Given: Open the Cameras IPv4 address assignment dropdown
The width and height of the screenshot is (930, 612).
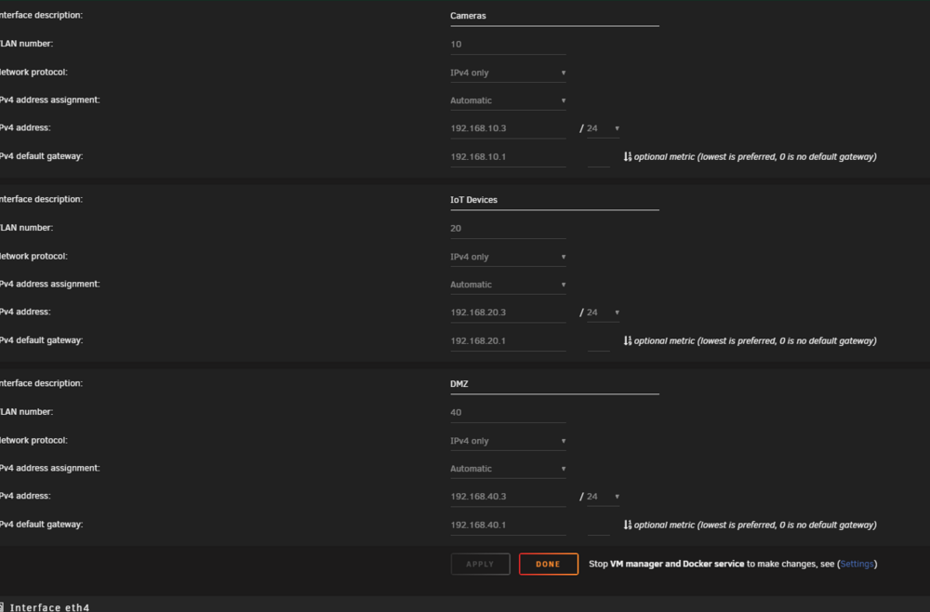Looking at the screenshot, I should click(508, 100).
